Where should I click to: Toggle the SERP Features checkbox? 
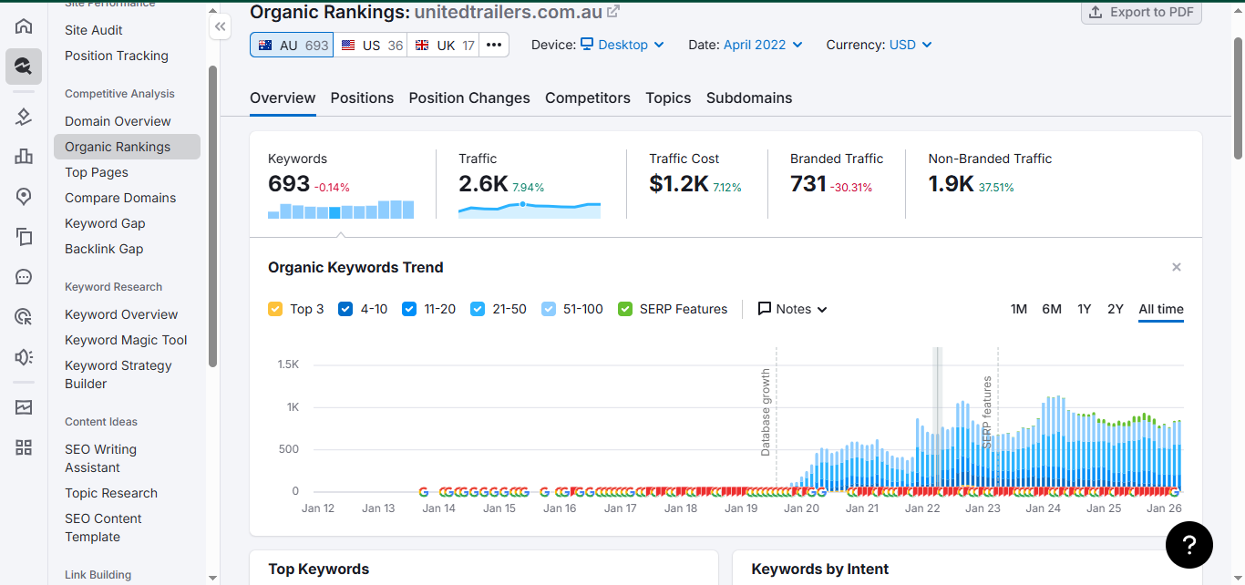(x=625, y=309)
